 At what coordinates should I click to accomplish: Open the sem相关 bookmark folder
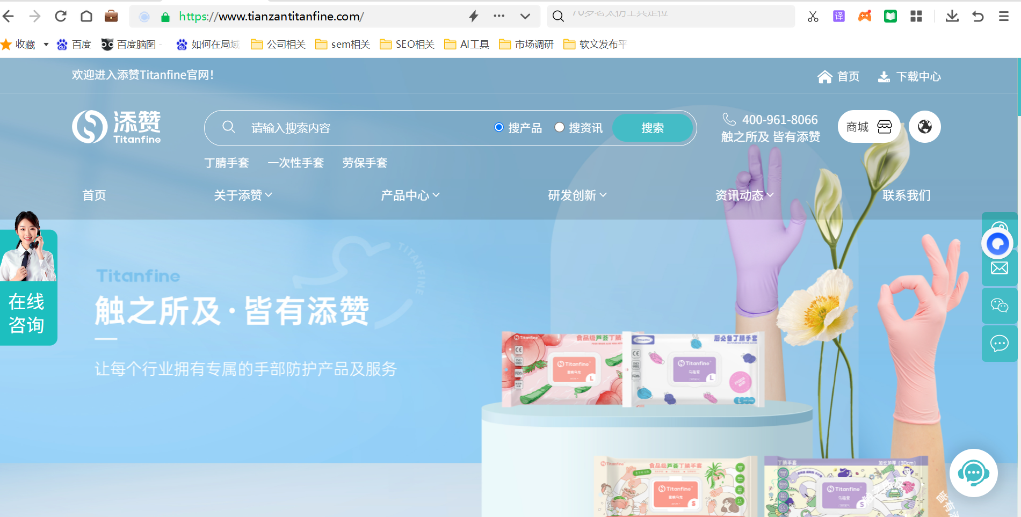pos(343,45)
